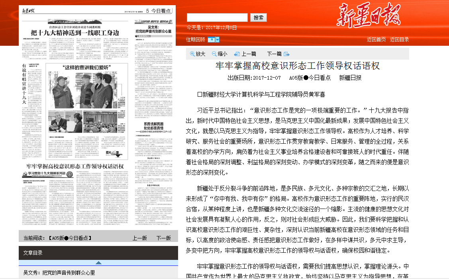Image resolution: width=449 pixels, height=279 pixels.
Task: Focus the search text input box
Action: [217, 18]
